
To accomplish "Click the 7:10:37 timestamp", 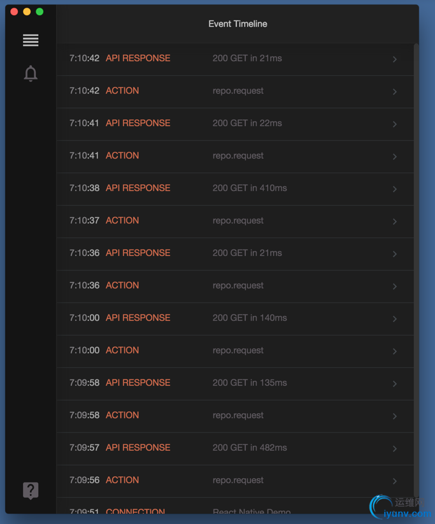I will click(84, 220).
